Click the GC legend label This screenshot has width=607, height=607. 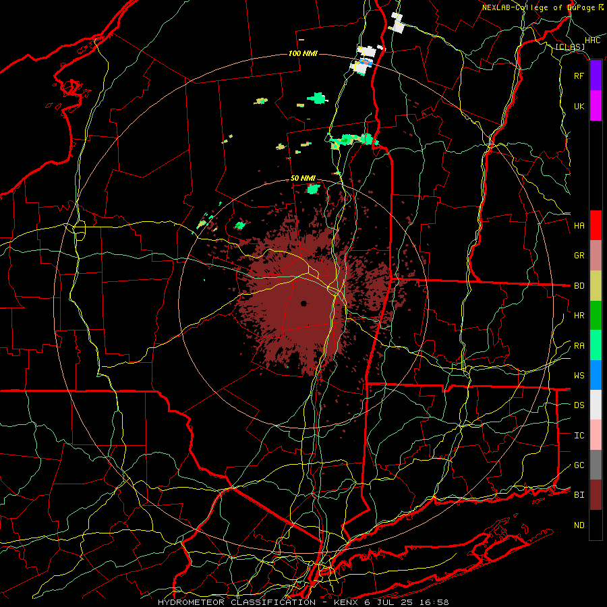579,465
